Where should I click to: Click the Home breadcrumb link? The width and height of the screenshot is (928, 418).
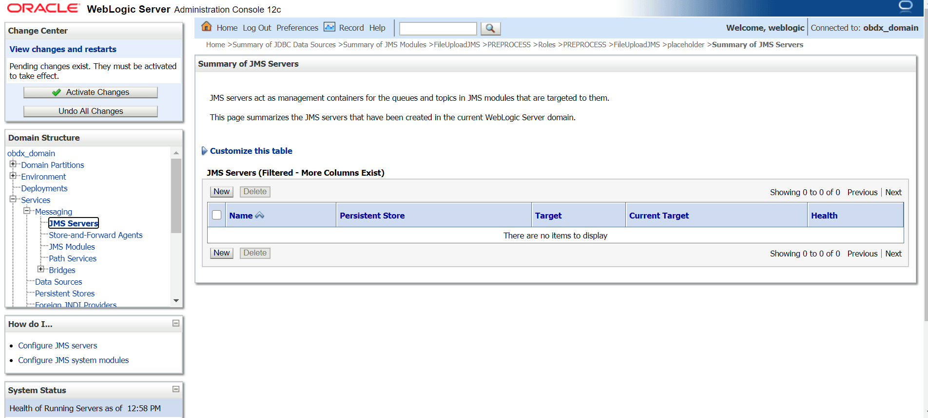coord(215,45)
